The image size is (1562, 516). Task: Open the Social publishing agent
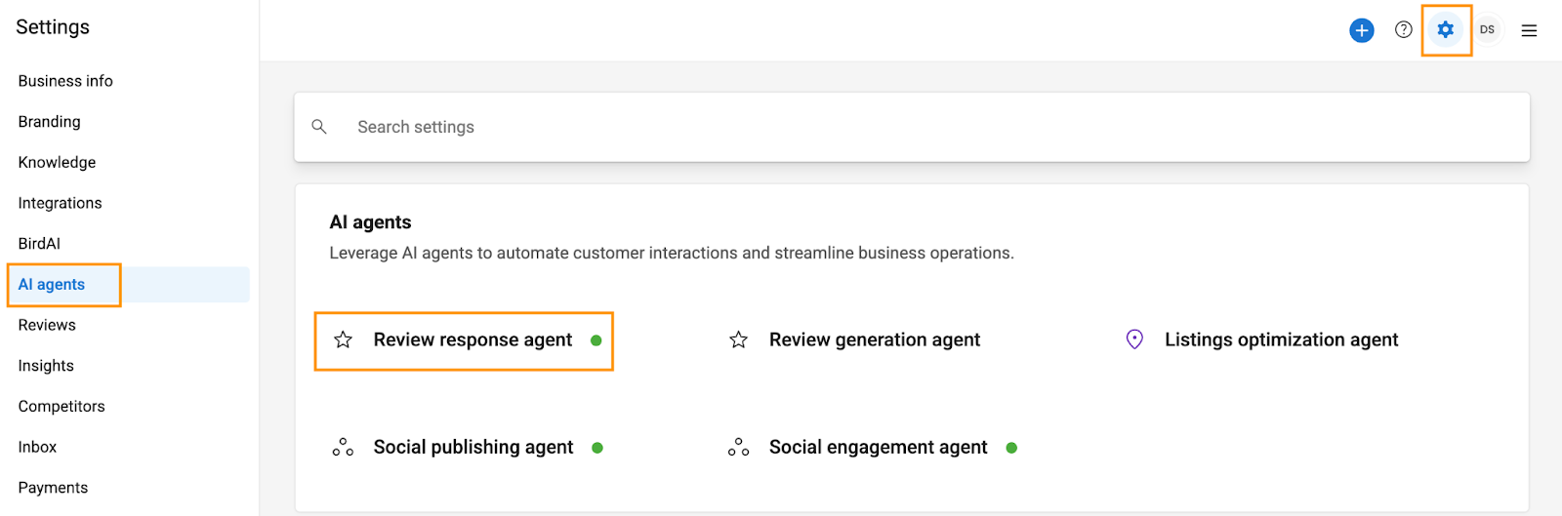point(473,447)
